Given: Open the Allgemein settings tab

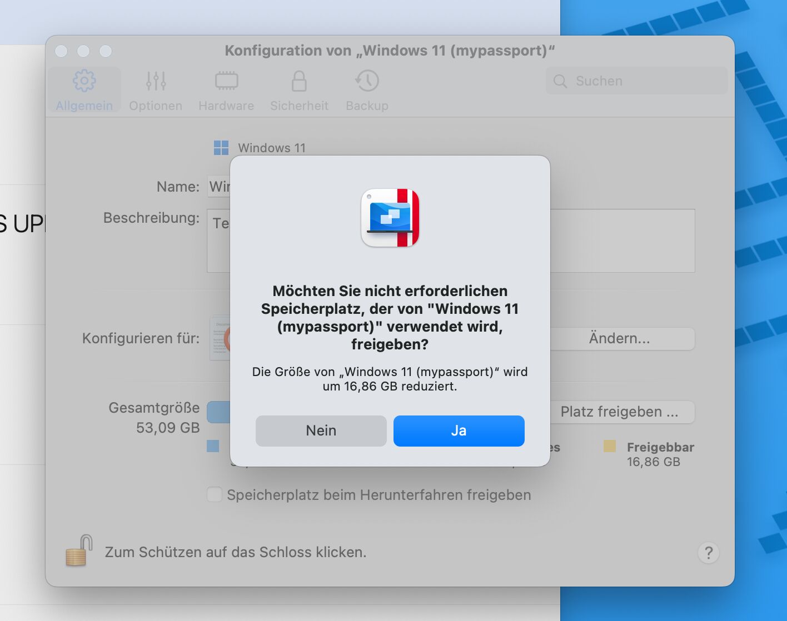Looking at the screenshot, I should click(84, 90).
